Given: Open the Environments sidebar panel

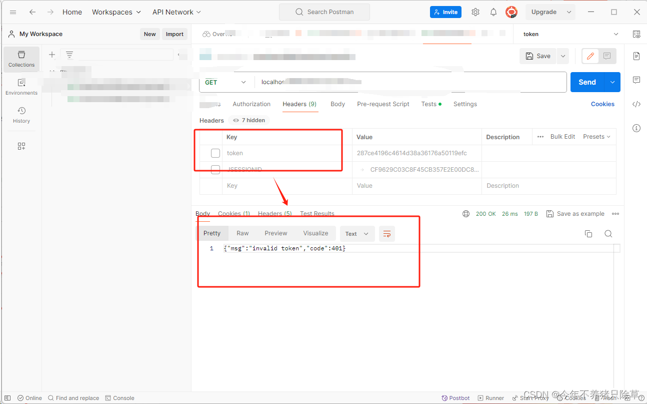Looking at the screenshot, I should pos(21,87).
